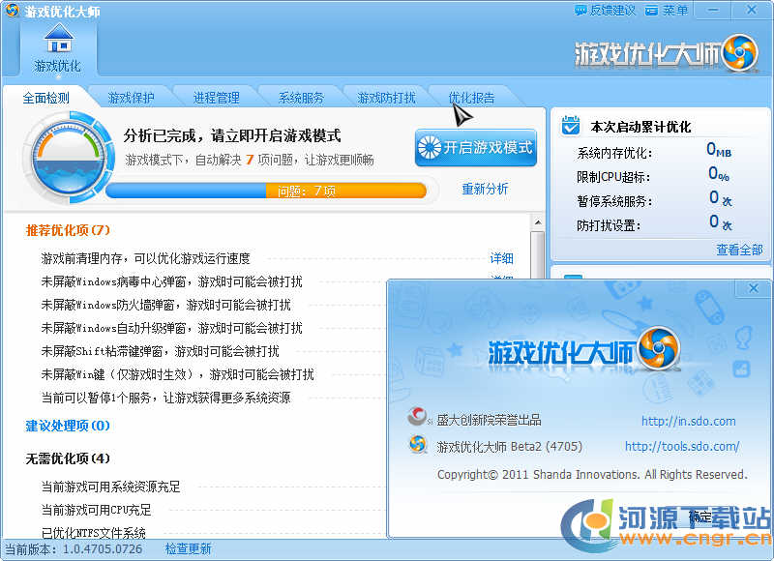Open 详细 for memory cleanup item
The width and height of the screenshot is (774, 561).
pyautogui.click(x=501, y=258)
